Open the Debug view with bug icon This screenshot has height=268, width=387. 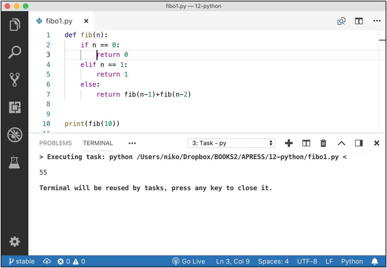(x=15, y=135)
